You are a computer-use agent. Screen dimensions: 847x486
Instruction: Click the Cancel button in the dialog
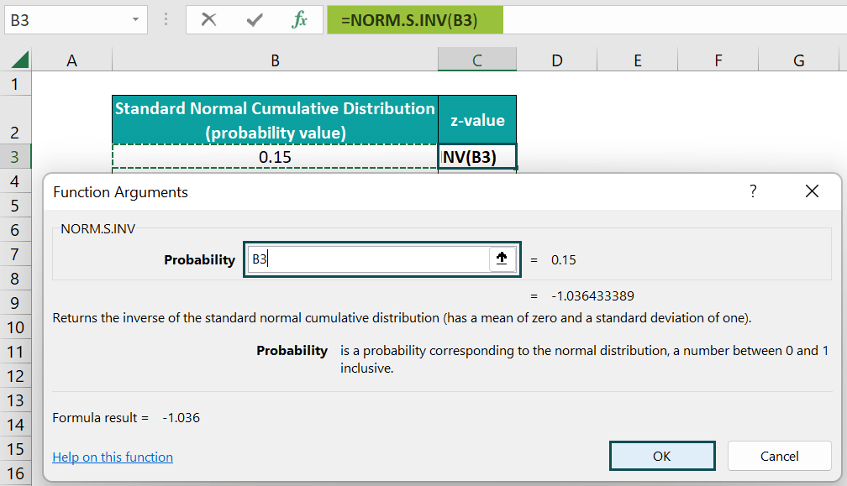779,456
